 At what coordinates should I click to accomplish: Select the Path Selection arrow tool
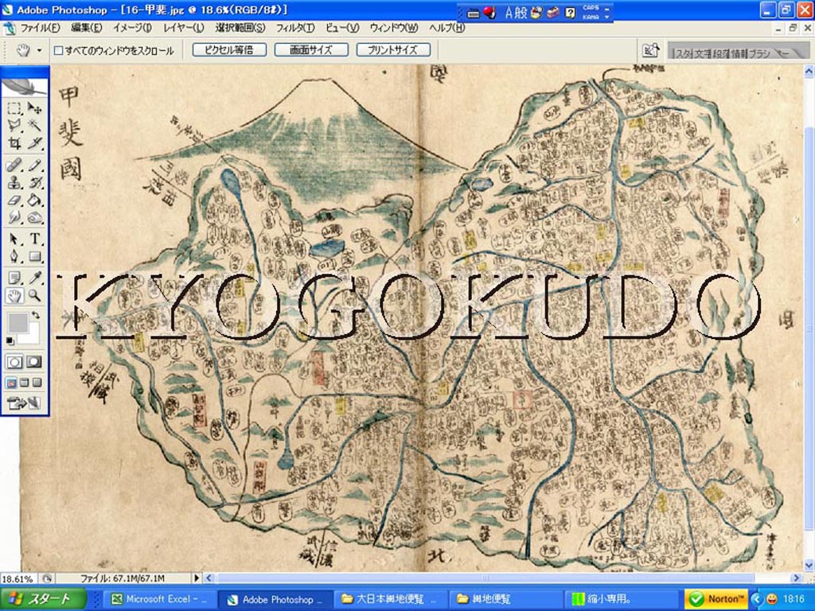tap(14, 239)
